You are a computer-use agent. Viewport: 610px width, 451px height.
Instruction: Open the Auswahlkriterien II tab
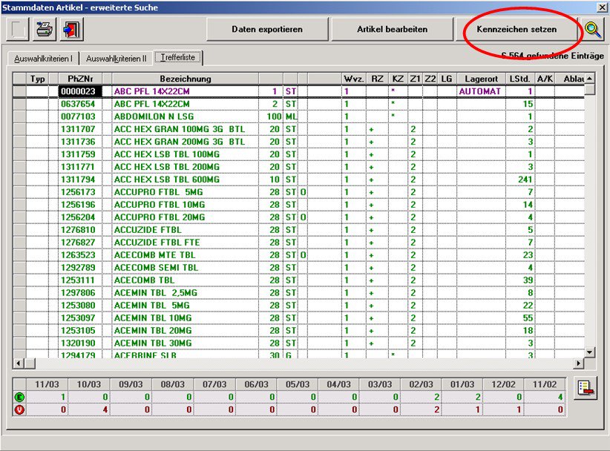tap(116, 58)
